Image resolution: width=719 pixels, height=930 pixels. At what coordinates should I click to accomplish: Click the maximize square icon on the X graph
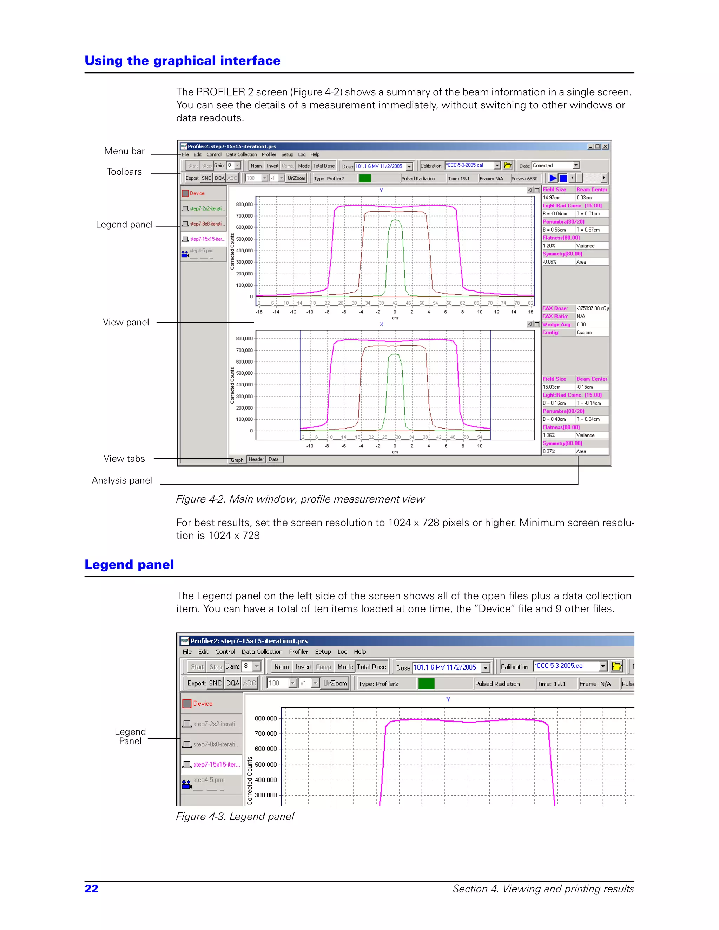click(x=537, y=324)
